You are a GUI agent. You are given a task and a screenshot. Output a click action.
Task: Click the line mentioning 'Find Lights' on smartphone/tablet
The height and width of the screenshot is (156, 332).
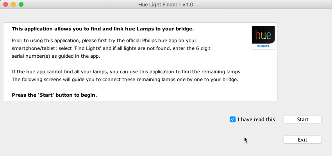tap(111, 48)
